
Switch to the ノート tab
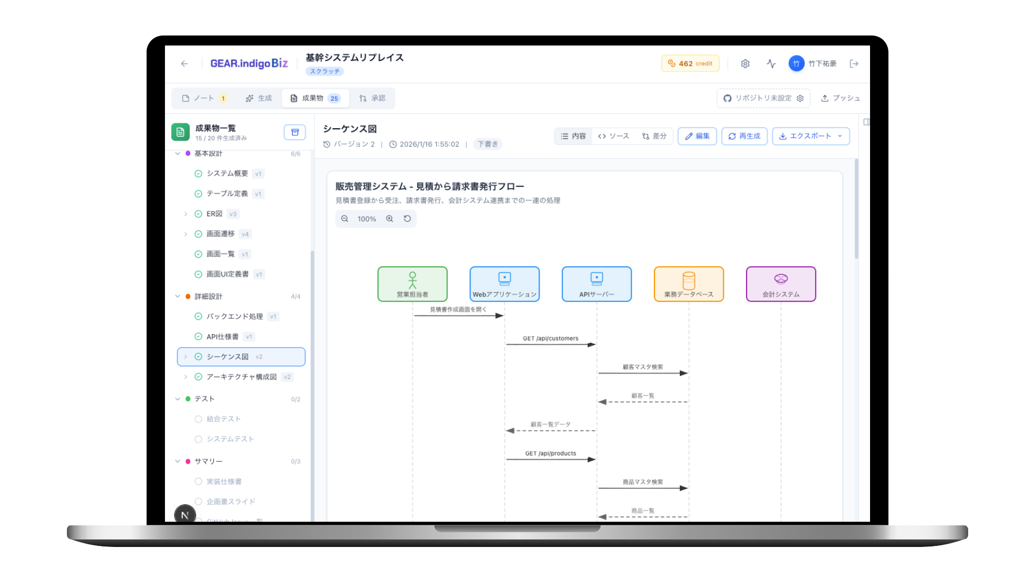point(204,98)
